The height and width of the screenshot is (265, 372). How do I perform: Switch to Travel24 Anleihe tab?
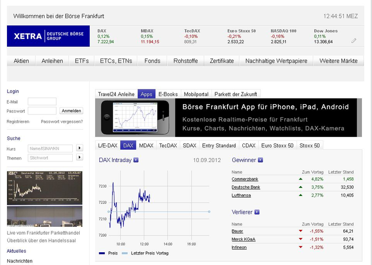[x=116, y=94]
